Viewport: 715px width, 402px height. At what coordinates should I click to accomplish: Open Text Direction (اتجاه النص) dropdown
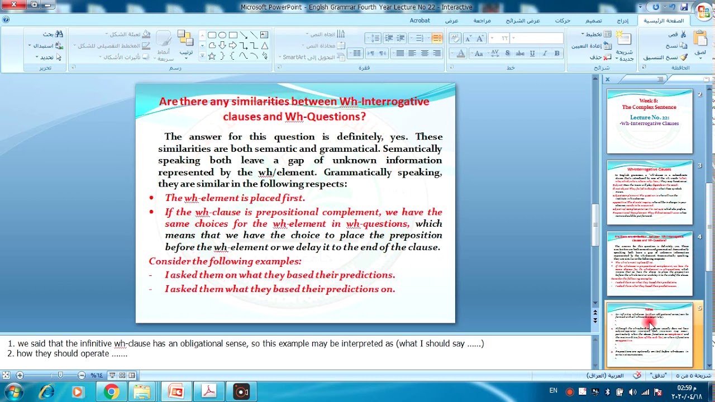tap(326, 35)
